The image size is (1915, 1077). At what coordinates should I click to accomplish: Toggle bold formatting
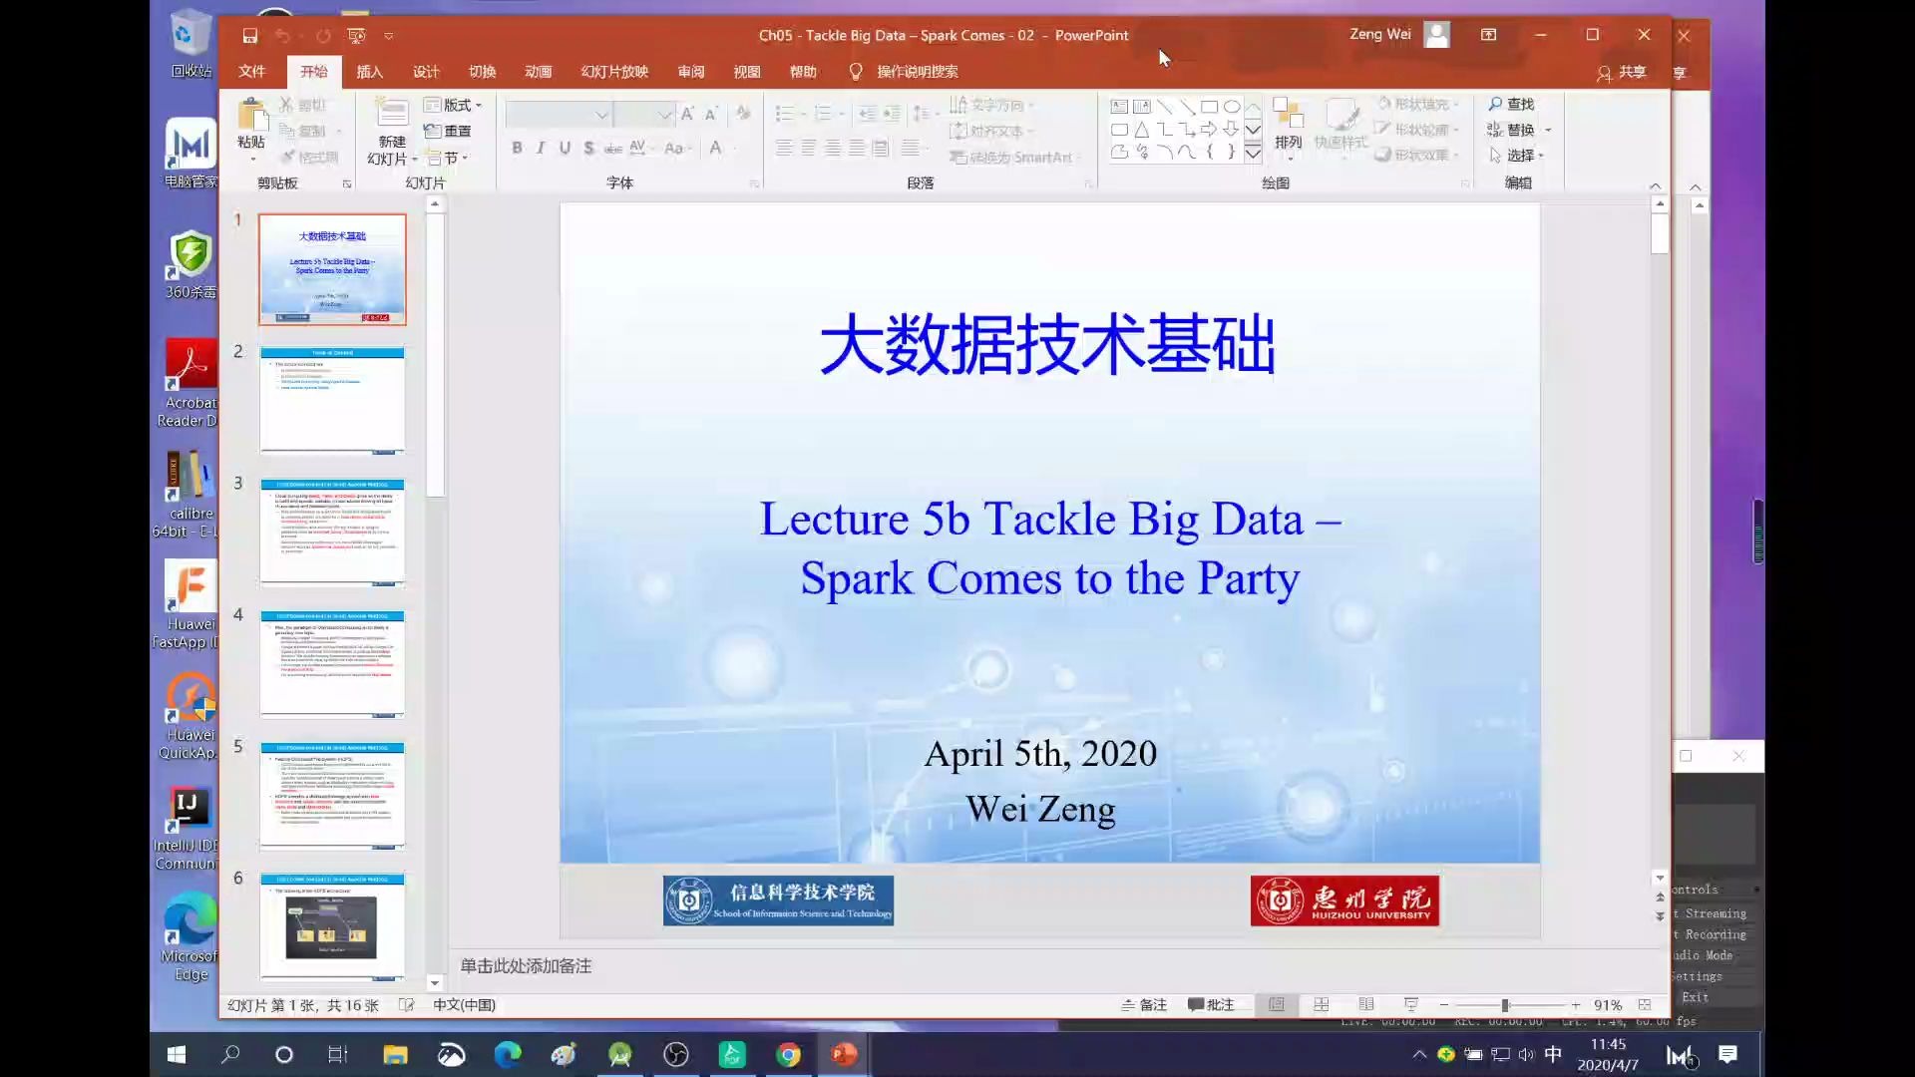[517, 148]
